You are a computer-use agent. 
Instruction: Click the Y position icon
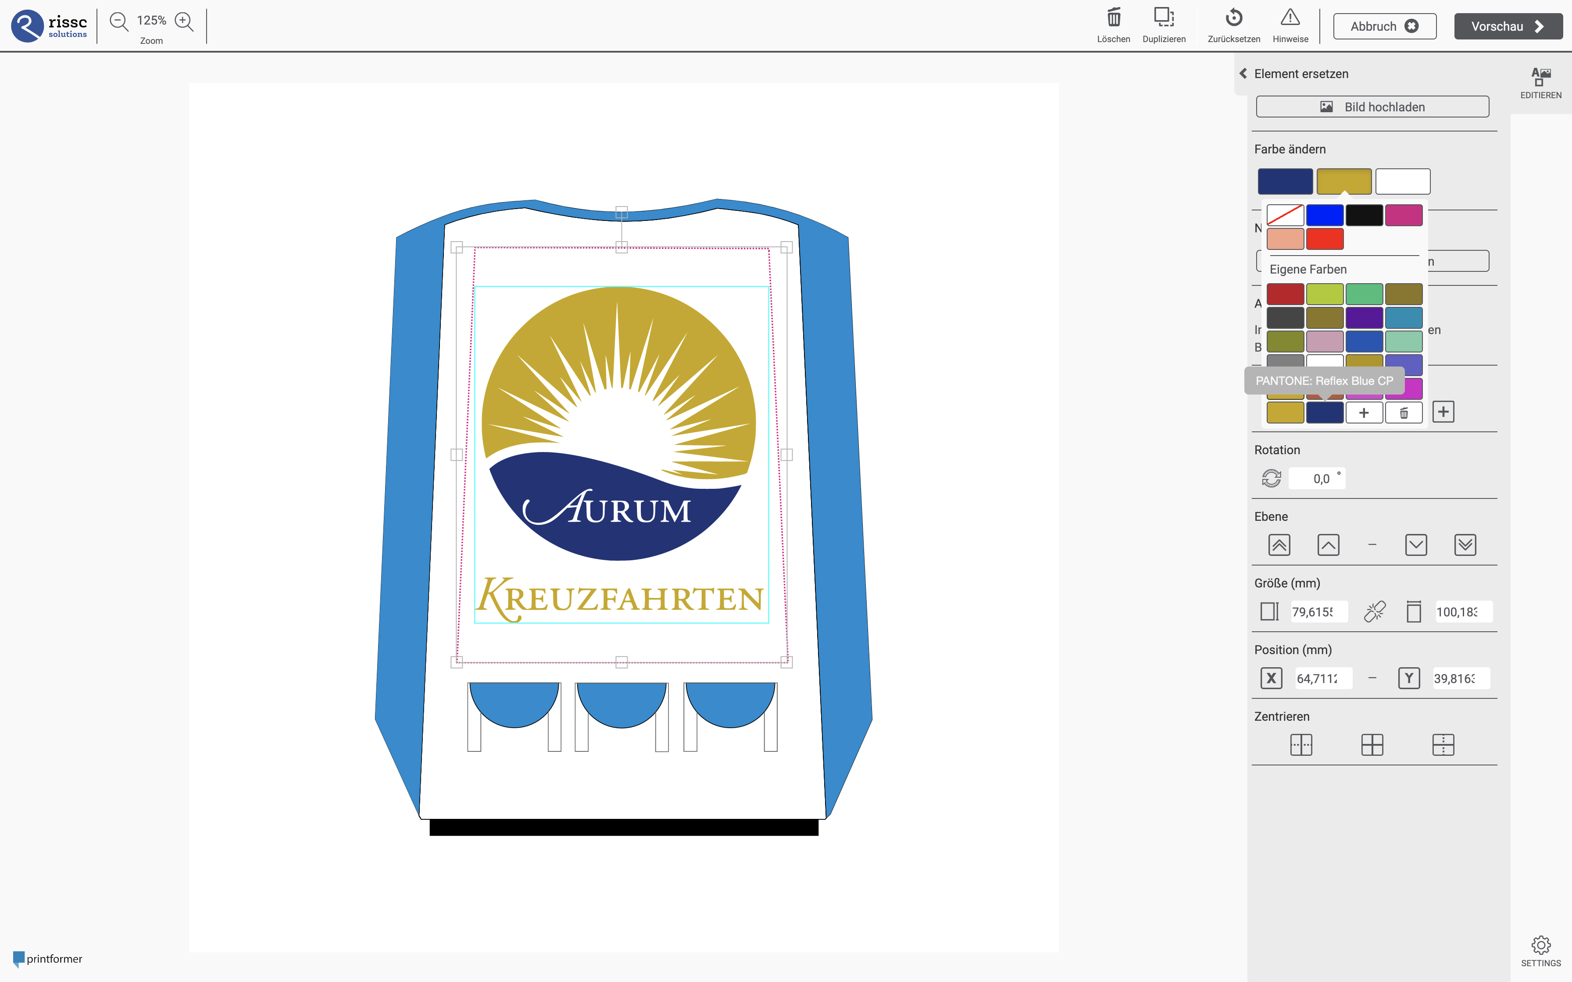pyautogui.click(x=1409, y=678)
